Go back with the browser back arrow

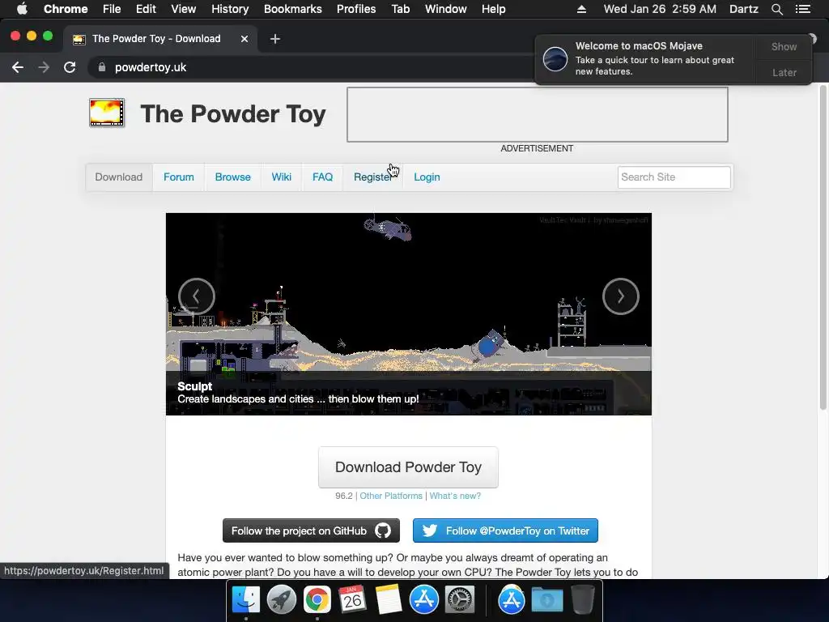coord(18,67)
